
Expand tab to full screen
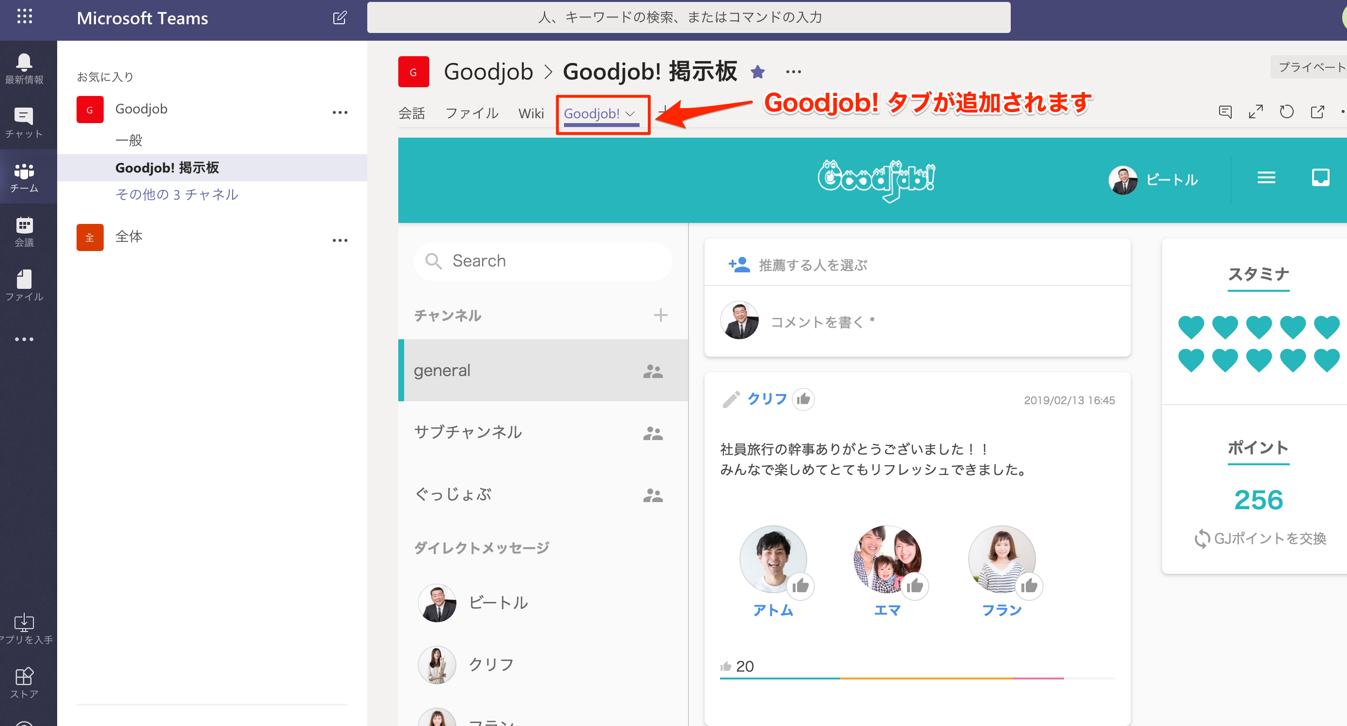point(1255,112)
